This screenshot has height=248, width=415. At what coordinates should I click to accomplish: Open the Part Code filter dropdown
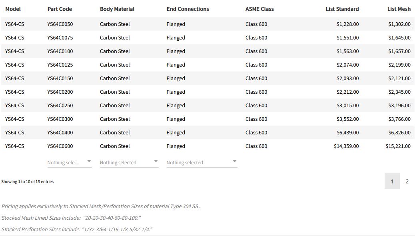[69, 162]
